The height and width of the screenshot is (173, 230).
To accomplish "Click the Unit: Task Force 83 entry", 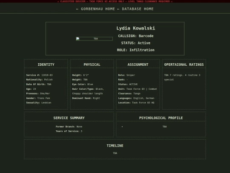I will [x=138, y=89].
